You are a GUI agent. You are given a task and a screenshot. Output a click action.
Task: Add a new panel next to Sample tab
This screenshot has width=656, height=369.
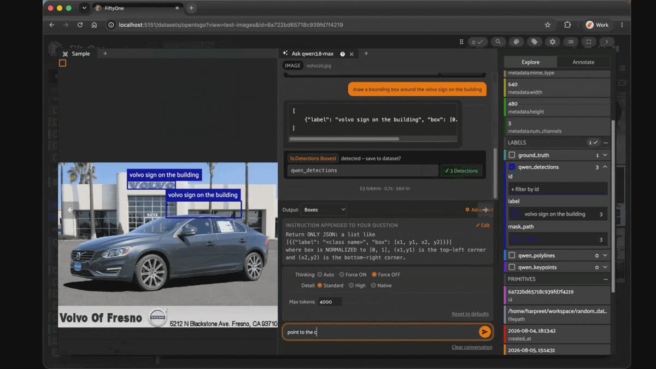[x=106, y=54]
